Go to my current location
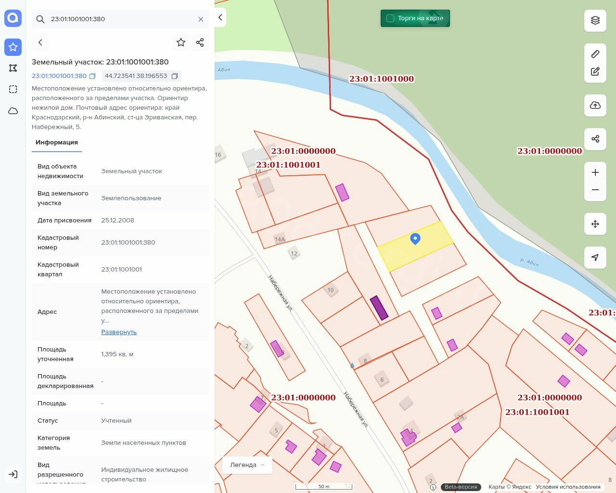The height and width of the screenshot is (493, 616). (595, 258)
